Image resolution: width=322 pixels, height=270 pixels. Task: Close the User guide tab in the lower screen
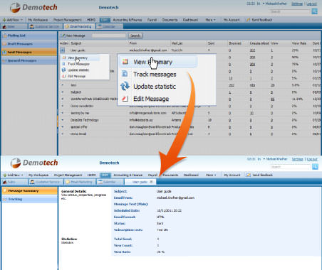tap(151, 182)
